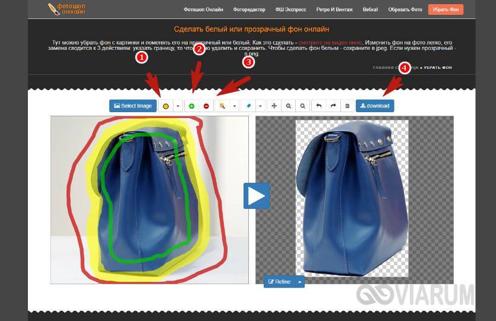The width and height of the screenshot is (496, 321).
Task: Expand the yellow marker size dropdown
Action: pos(178,106)
